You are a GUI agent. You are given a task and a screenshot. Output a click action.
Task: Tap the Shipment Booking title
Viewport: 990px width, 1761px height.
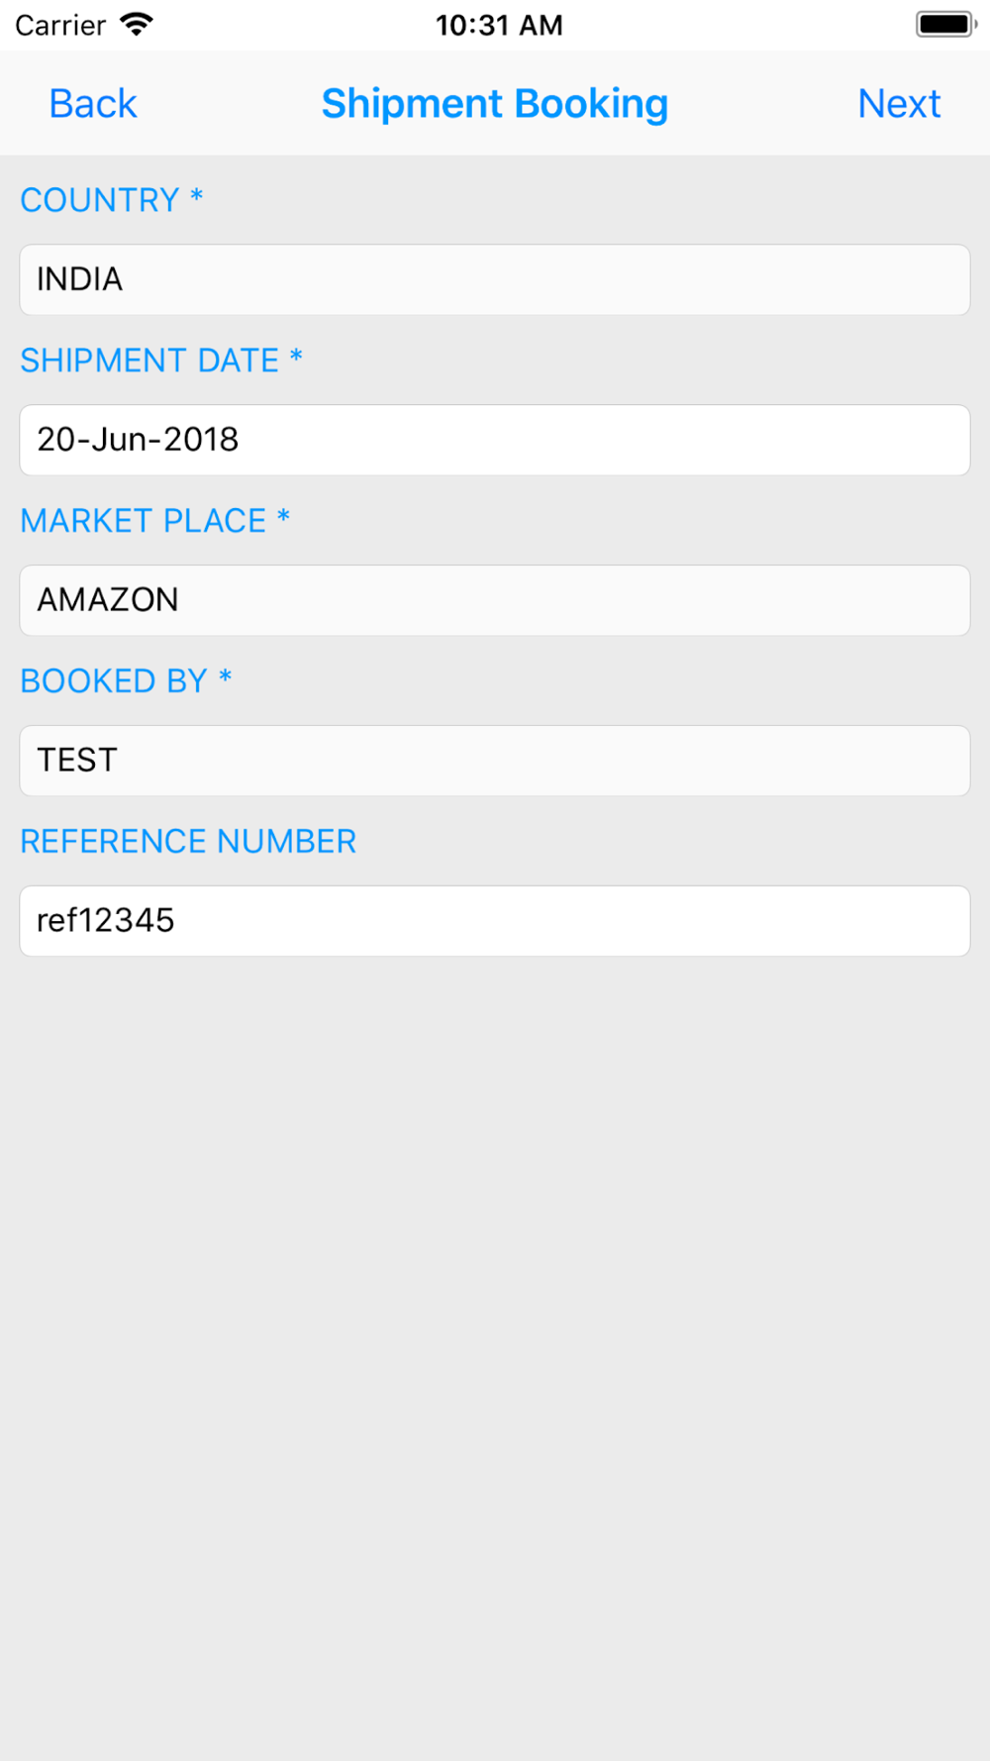coord(495,104)
